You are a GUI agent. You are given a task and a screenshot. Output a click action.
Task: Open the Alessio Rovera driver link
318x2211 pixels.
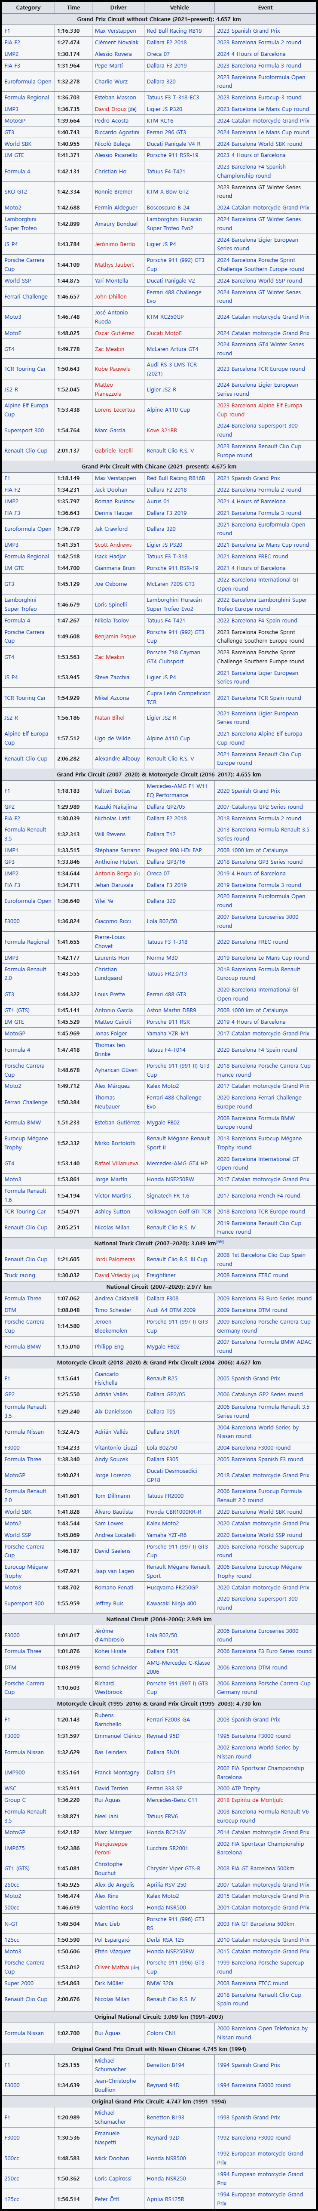click(113, 54)
